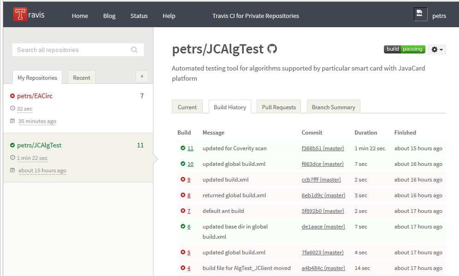Switch to the Pull Requests tab
The height and width of the screenshot is (276, 459).
point(279,107)
